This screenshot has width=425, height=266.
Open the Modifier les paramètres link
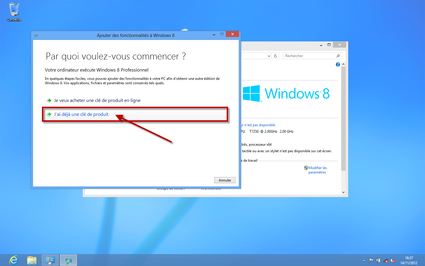coord(318,170)
